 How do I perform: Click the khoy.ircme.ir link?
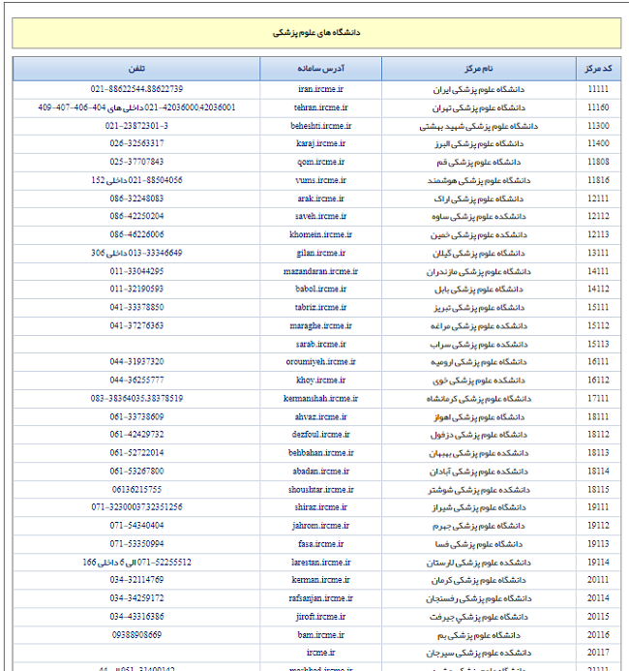[x=320, y=380]
